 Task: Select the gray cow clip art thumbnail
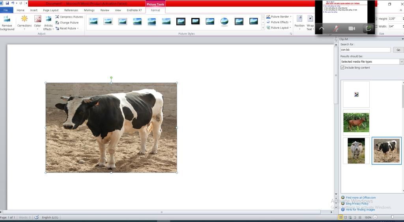pos(356,151)
